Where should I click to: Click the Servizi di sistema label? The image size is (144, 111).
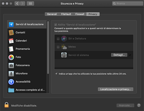[79, 55]
